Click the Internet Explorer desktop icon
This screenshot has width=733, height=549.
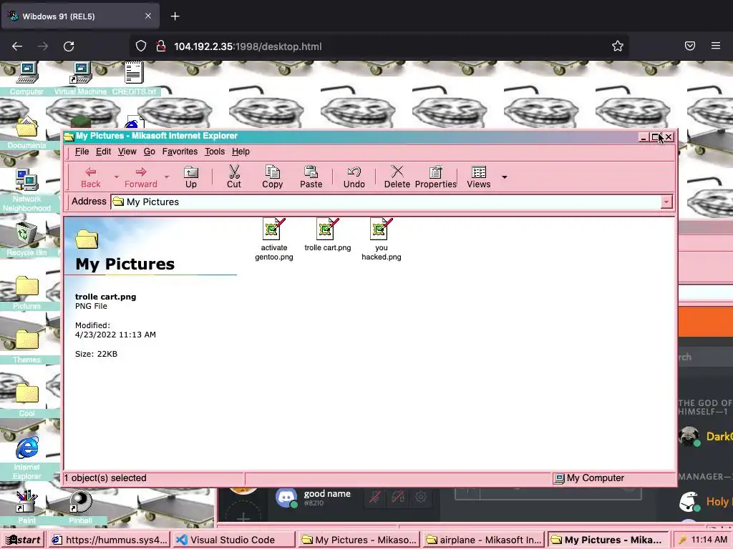(x=26, y=458)
